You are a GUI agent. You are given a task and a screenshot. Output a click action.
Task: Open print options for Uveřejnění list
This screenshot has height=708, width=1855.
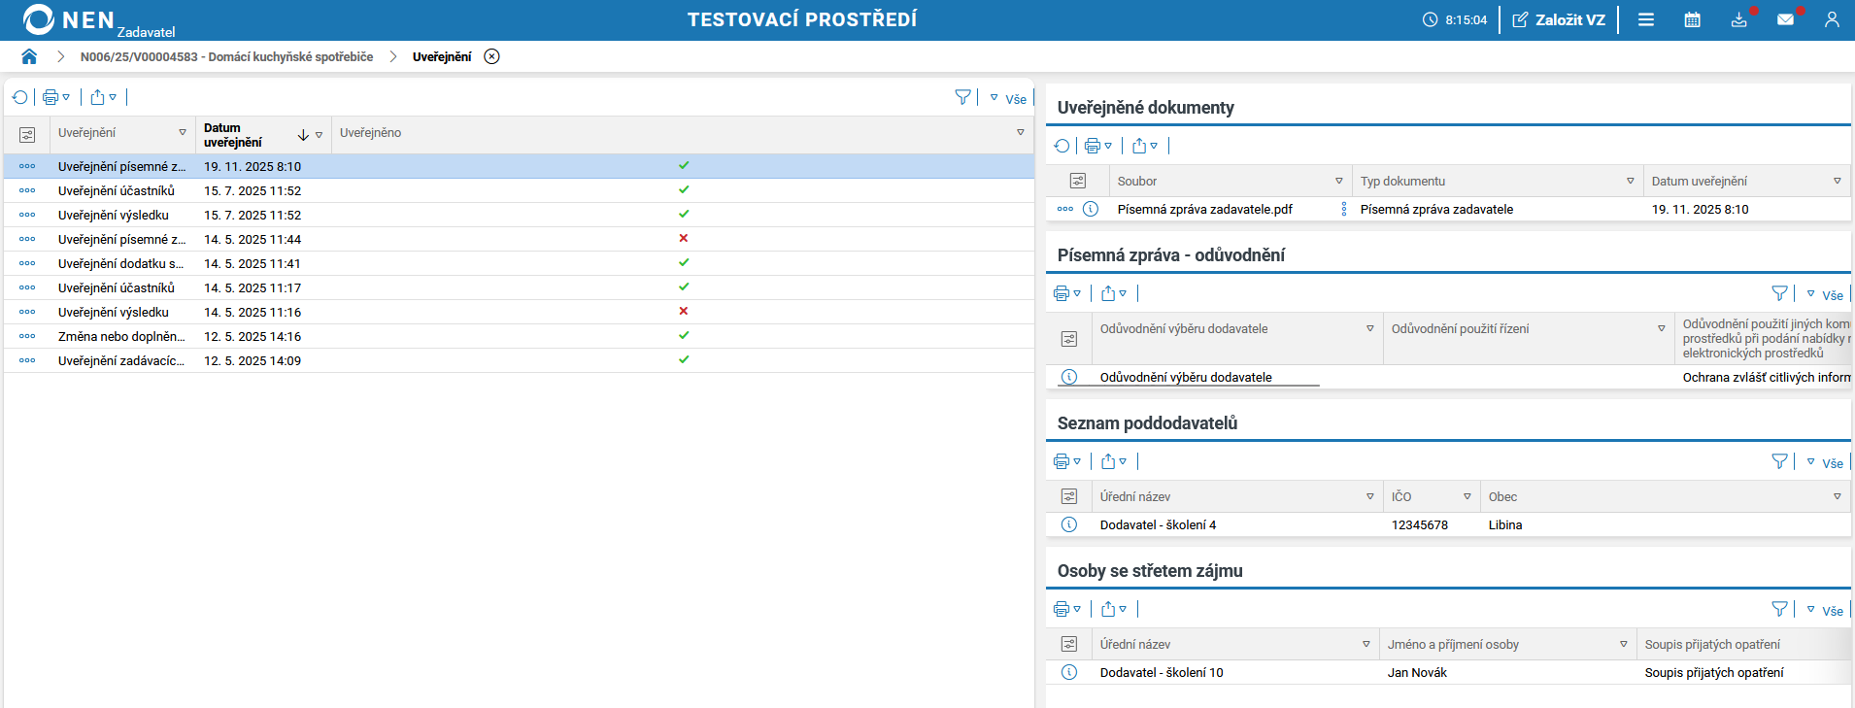click(56, 97)
